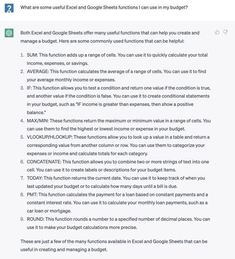
Task: Click the list number 9 marker
Action: click(x=22, y=219)
